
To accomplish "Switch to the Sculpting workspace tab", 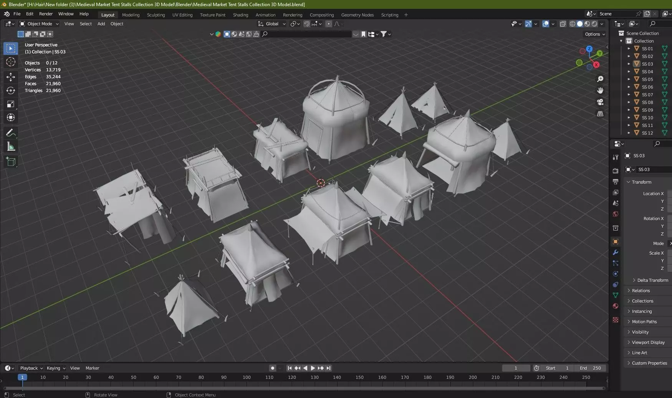I will [156, 15].
